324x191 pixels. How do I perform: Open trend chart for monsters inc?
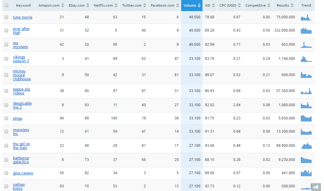pos(306,132)
